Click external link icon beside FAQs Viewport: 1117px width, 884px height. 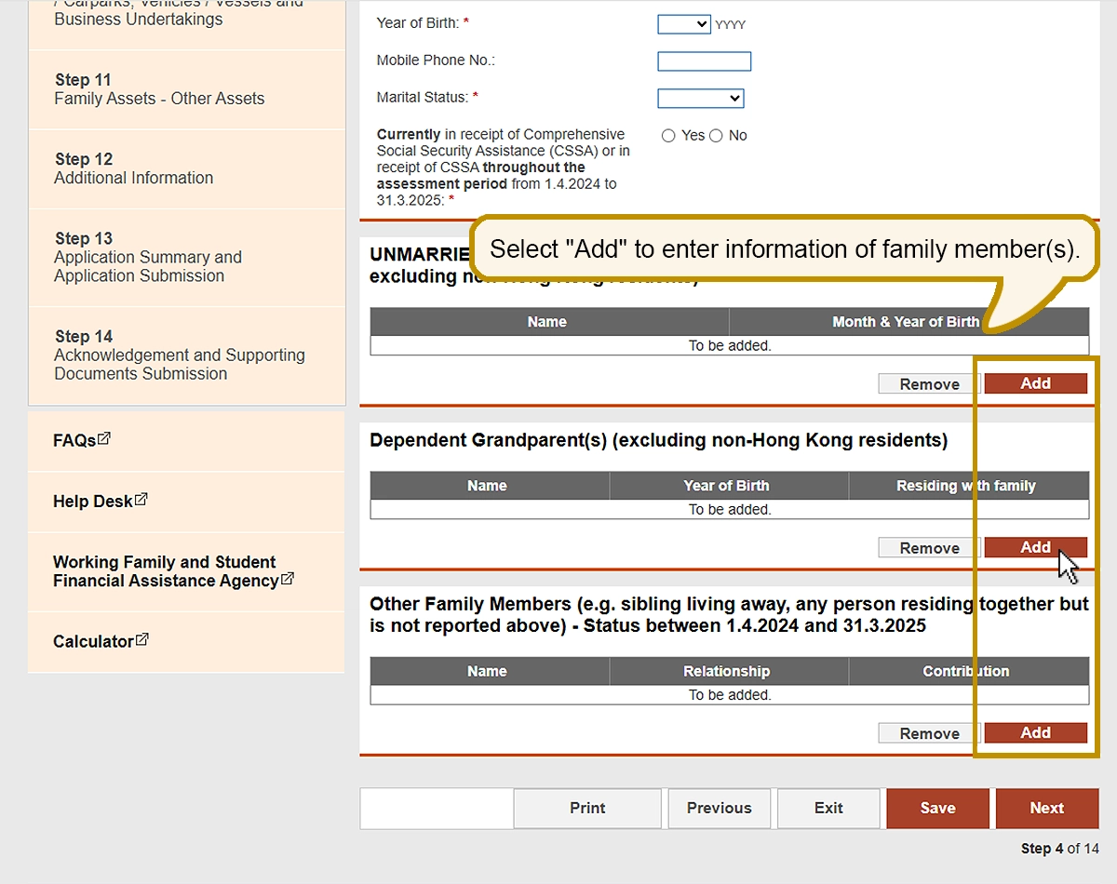coord(104,438)
